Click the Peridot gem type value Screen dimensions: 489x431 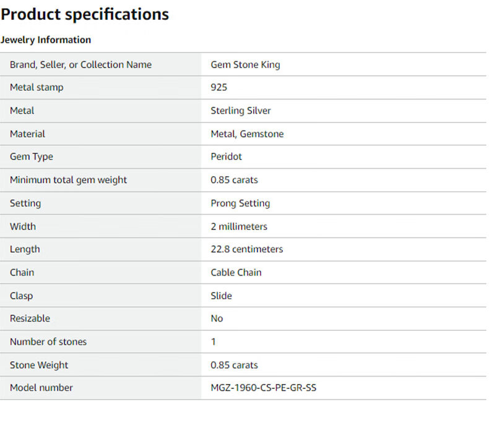pyautogui.click(x=227, y=156)
